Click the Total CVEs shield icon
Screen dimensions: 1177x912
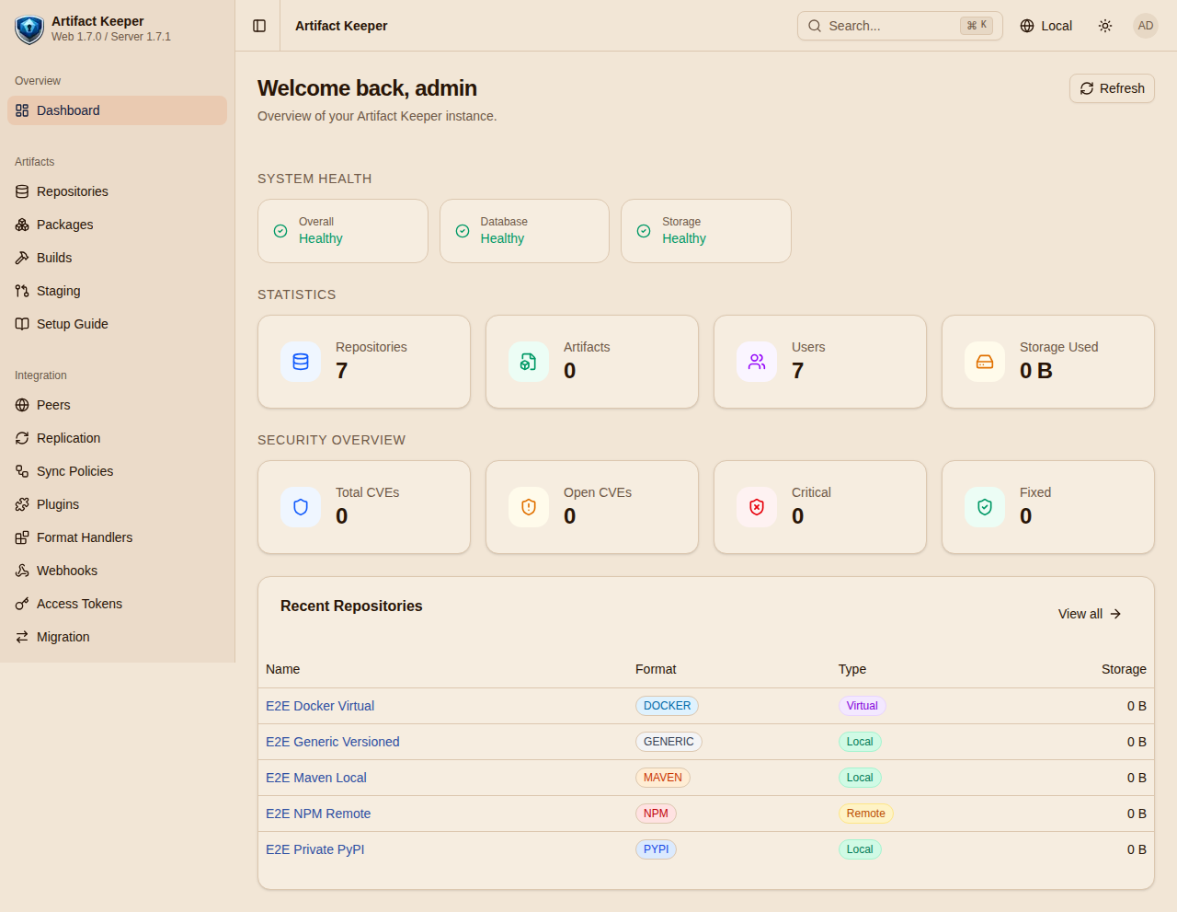click(x=301, y=507)
